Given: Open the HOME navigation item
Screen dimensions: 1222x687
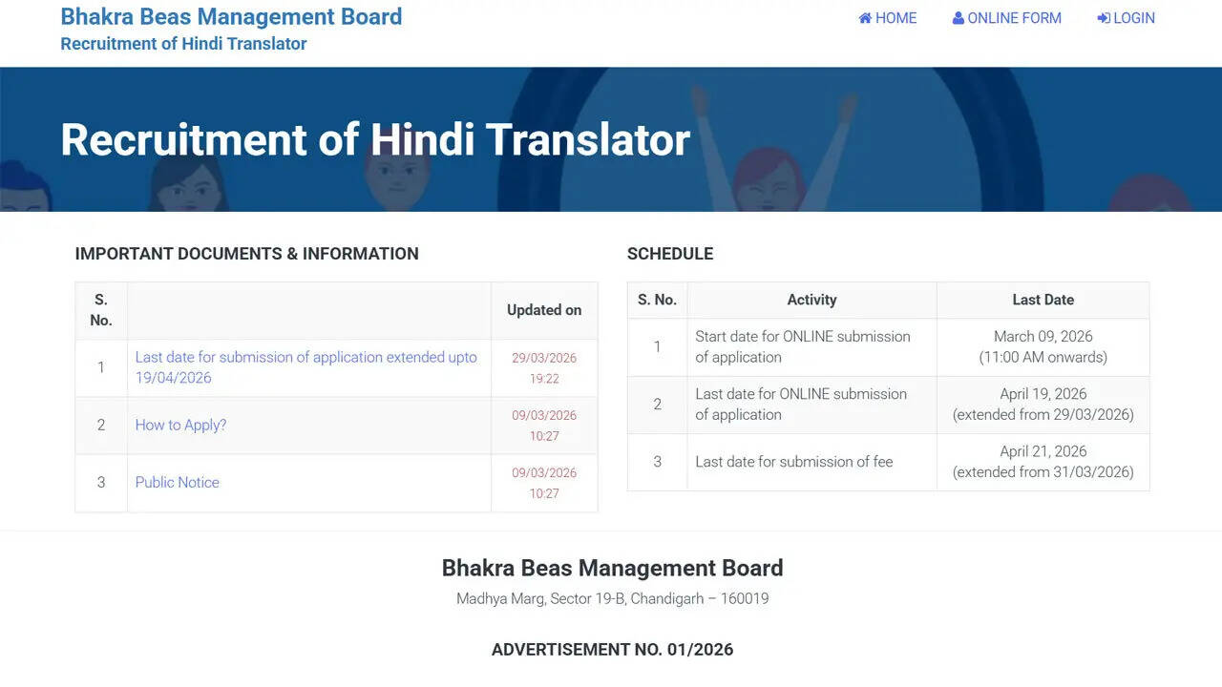Looking at the screenshot, I should click(895, 18).
